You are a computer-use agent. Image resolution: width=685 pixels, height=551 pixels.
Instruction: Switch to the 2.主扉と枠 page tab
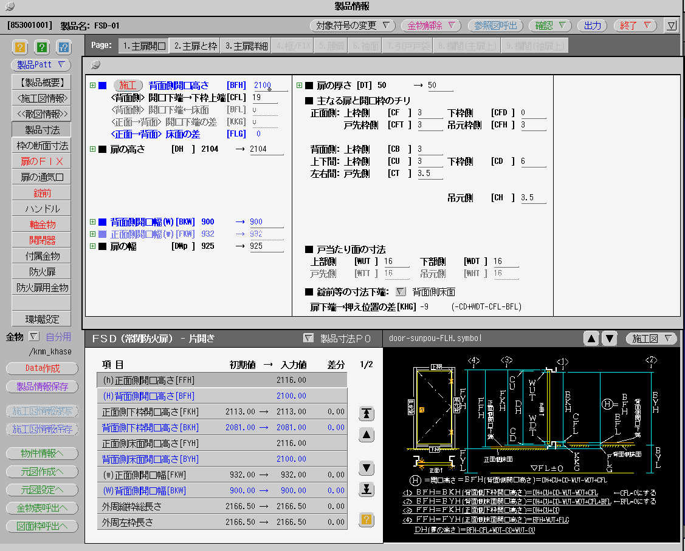pyautogui.click(x=195, y=46)
